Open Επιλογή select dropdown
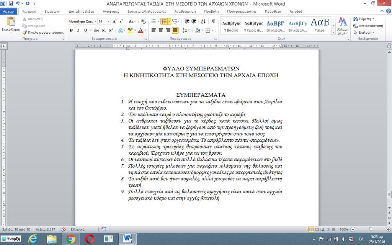Screen dimensions: 392x245 pyautogui.click(x=364, y=33)
